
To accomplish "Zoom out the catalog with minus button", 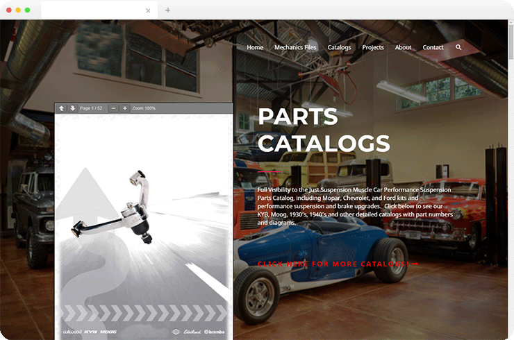I will (113, 108).
